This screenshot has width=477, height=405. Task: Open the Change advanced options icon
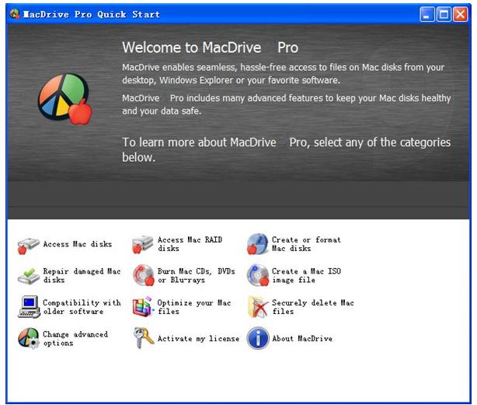[28, 338]
